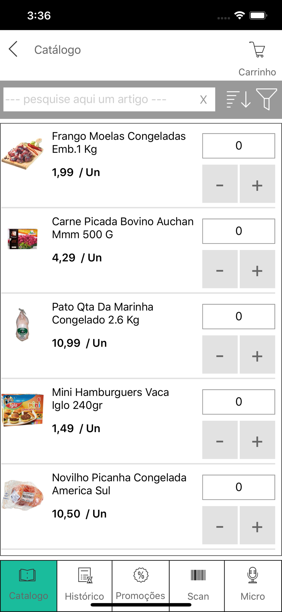
Task: Select the Catalogo tab
Action: pos(28,585)
